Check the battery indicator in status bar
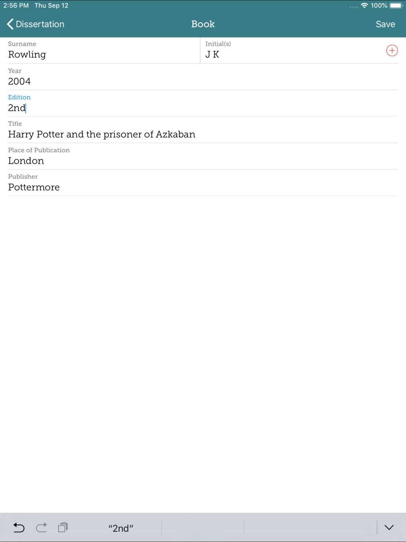This screenshot has height=542, width=406. click(396, 6)
